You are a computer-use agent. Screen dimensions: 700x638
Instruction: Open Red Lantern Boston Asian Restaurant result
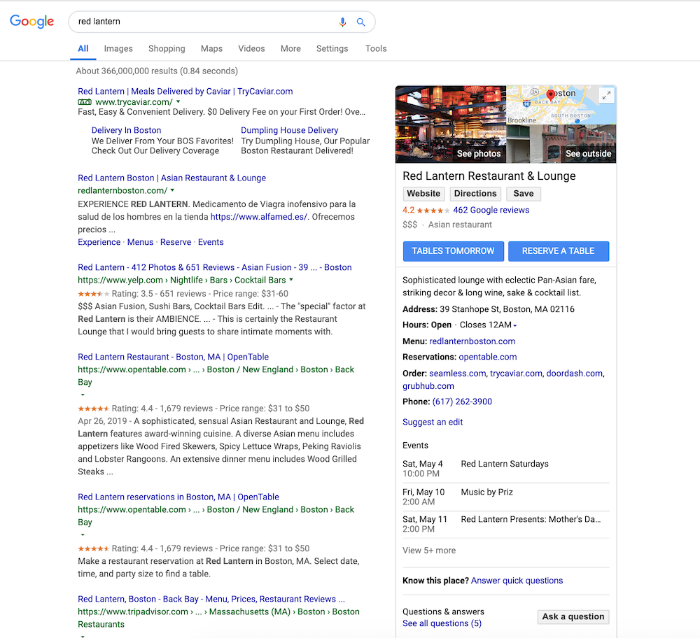pos(172,178)
